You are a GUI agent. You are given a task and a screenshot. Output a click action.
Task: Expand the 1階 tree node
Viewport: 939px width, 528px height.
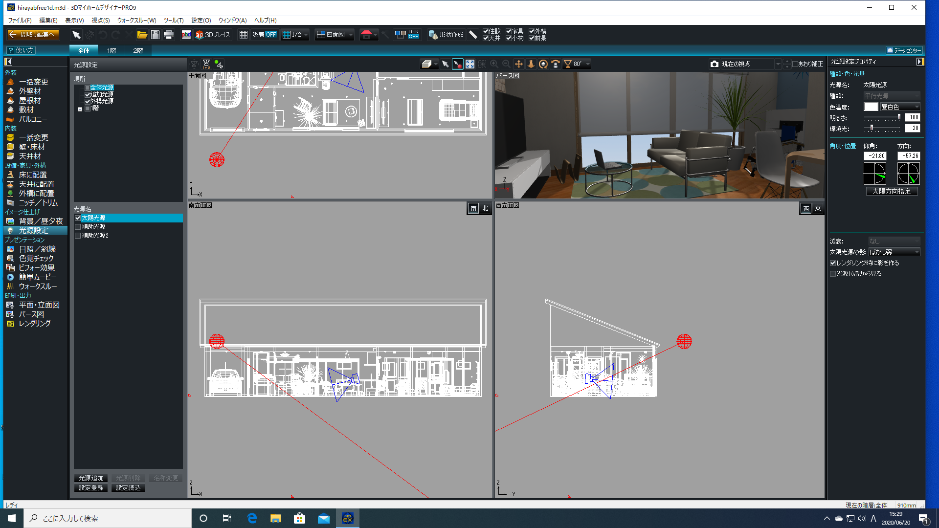80,109
